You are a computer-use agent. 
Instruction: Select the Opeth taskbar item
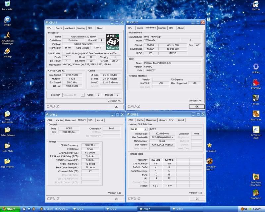pyautogui.click(x=56, y=209)
